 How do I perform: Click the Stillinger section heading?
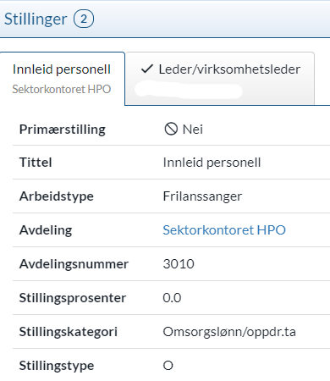pos(36,19)
